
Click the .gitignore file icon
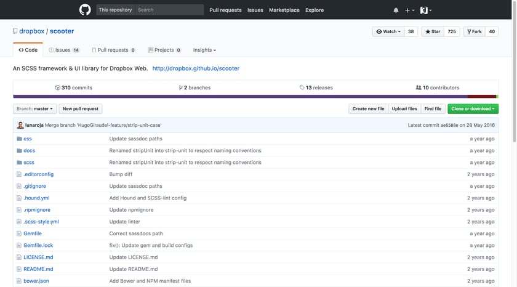19,186
